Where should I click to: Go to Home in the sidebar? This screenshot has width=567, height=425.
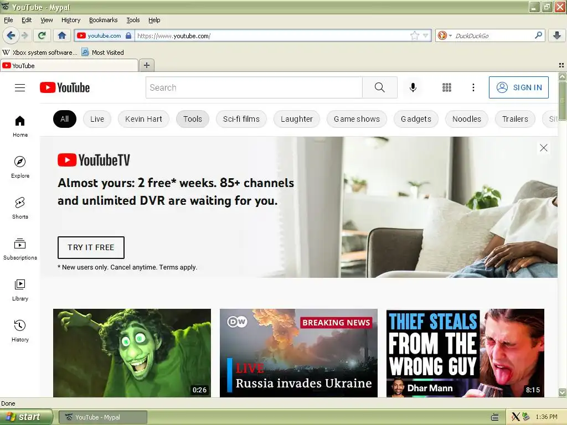coord(20,127)
